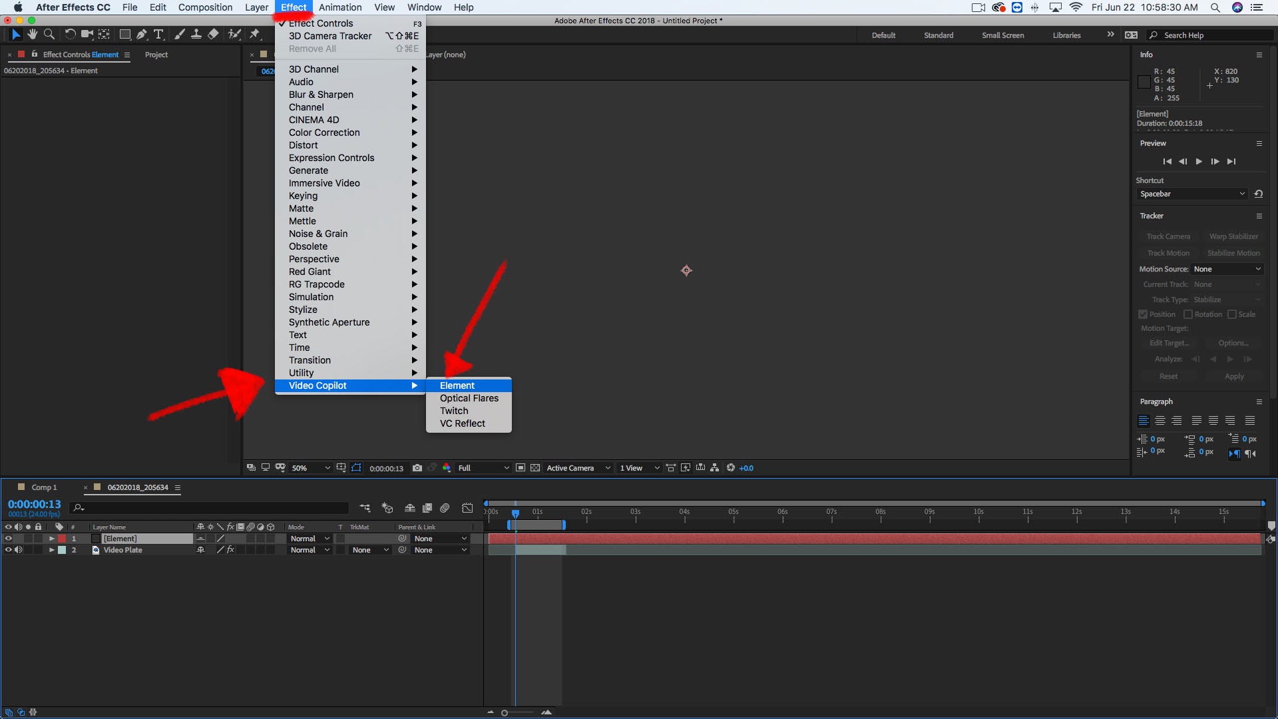The width and height of the screenshot is (1278, 719).
Task: Switch to Libraries workspace
Action: click(x=1066, y=35)
